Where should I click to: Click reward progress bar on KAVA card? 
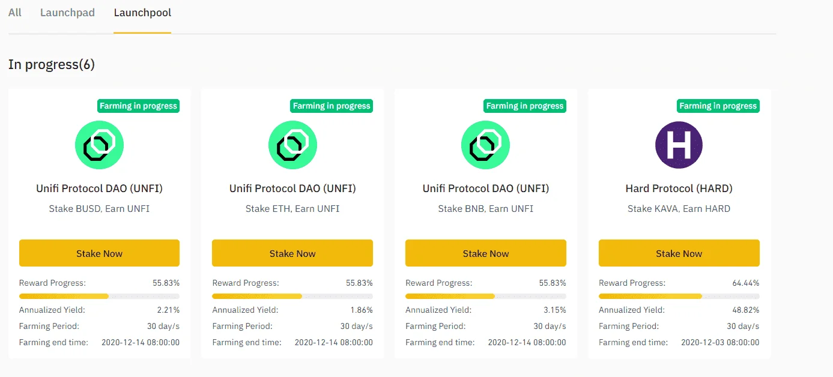(679, 296)
